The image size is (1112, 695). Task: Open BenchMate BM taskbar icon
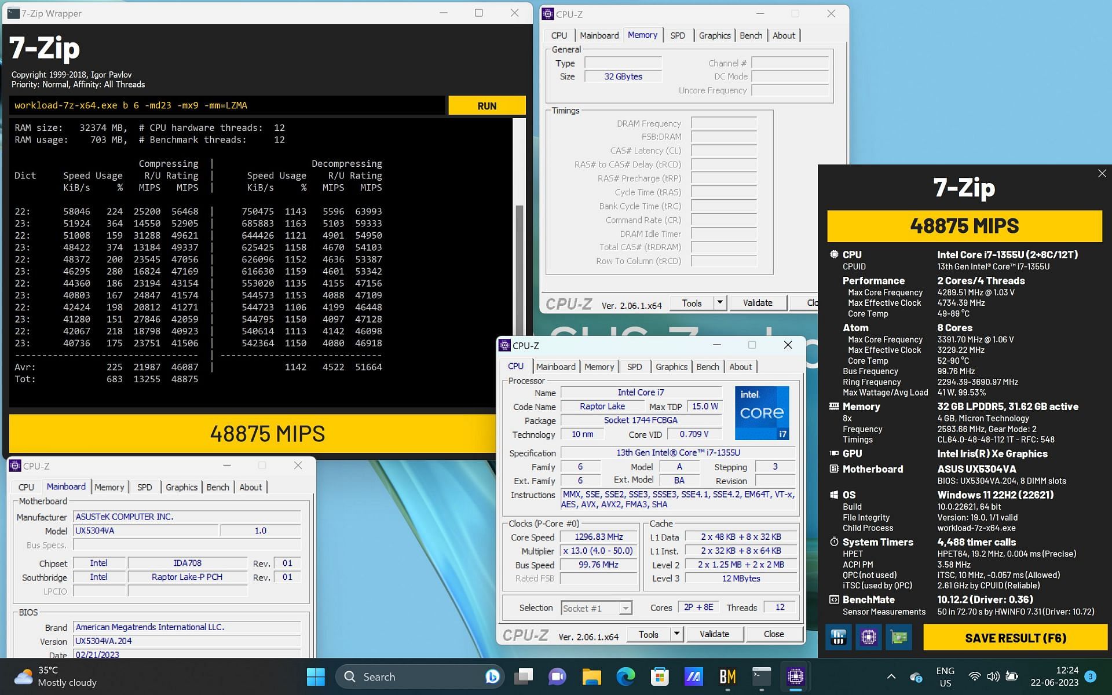pyautogui.click(x=727, y=676)
